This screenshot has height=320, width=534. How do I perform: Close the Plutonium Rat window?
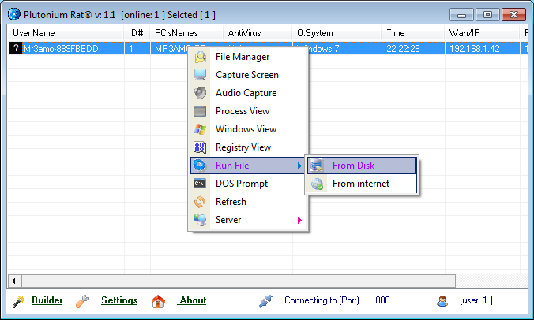pos(513,15)
